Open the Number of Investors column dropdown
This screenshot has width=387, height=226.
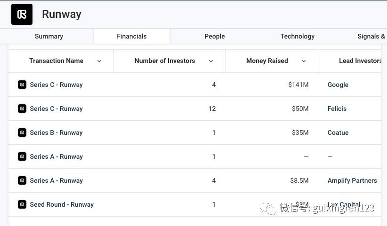click(x=211, y=61)
